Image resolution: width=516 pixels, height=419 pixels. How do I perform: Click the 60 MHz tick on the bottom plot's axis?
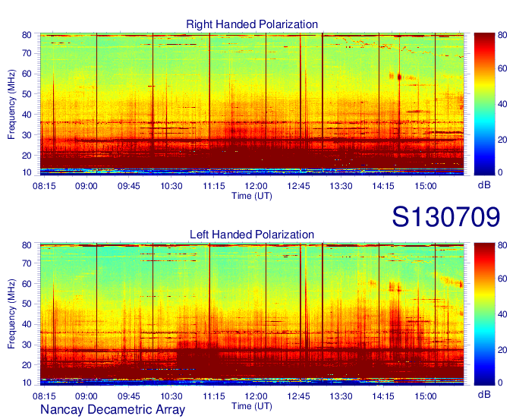coord(27,283)
